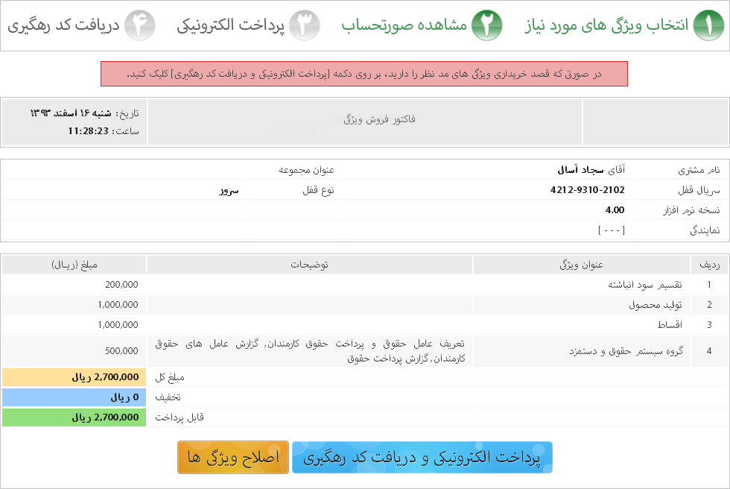Screen dimensions: 730x489
Task: Select feature 'تولید محصول'
Action: [x=655, y=305]
